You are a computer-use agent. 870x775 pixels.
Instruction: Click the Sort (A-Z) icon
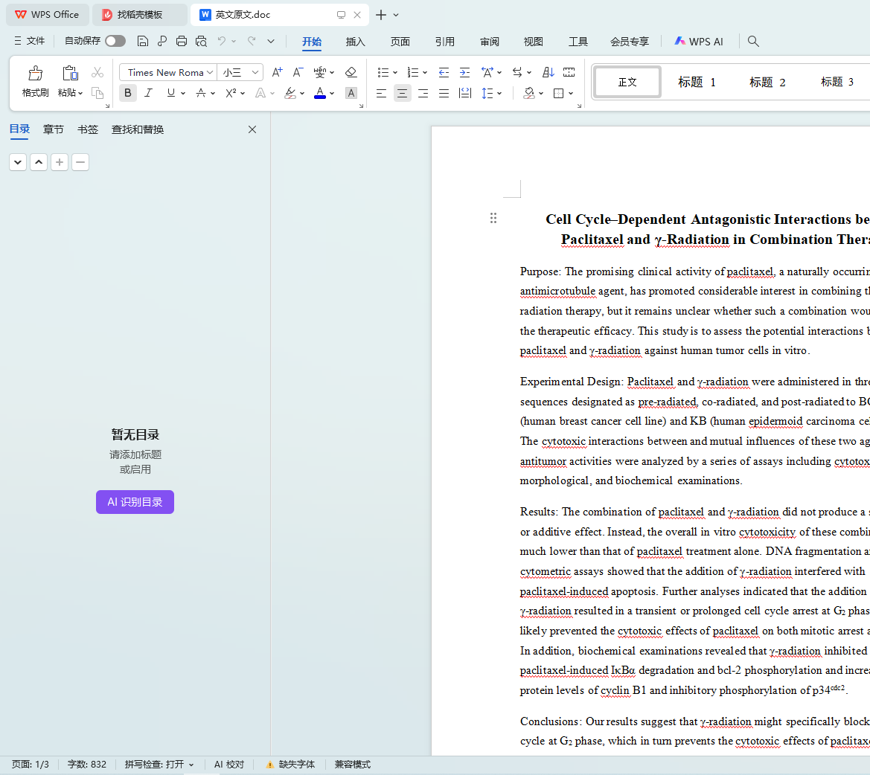[x=548, y=72]
